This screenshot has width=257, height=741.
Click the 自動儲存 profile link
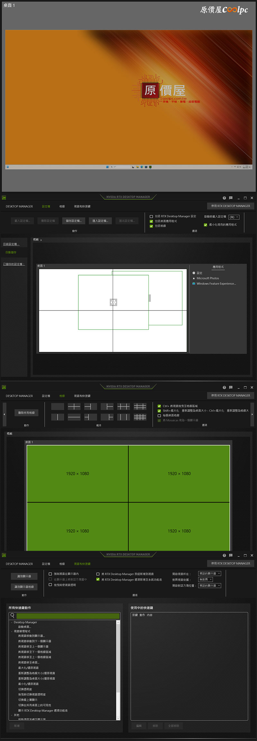tap(11, 253)
